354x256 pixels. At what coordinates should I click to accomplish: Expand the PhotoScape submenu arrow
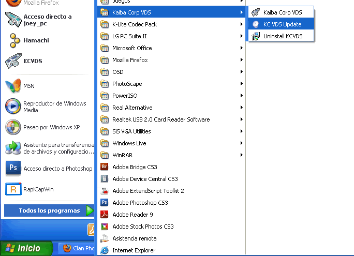[241, 84]
